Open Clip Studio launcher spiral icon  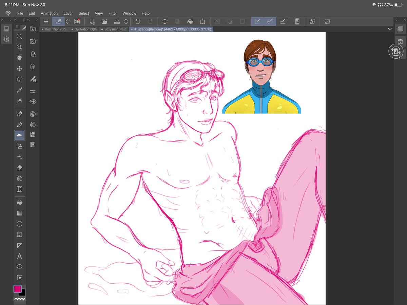tap(77, 21)
